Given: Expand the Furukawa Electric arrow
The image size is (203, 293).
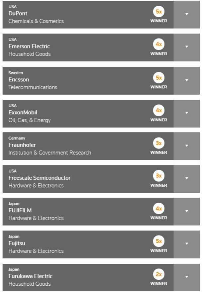Looking at the screenshot, I should tap(186, 277).
